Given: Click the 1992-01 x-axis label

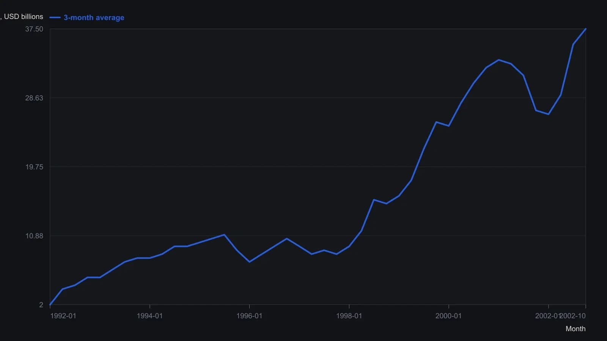Looking at the screenshot, I should pyautogui.click(x=63, y=316).
